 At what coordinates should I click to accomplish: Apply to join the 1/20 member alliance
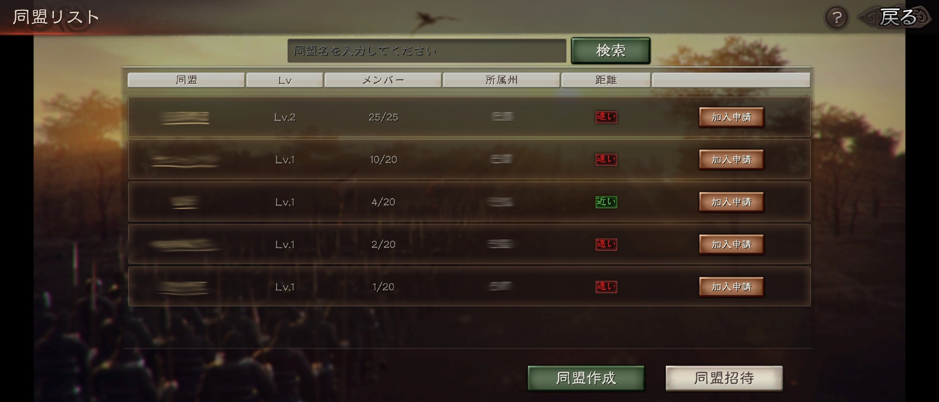coord(731,287)
